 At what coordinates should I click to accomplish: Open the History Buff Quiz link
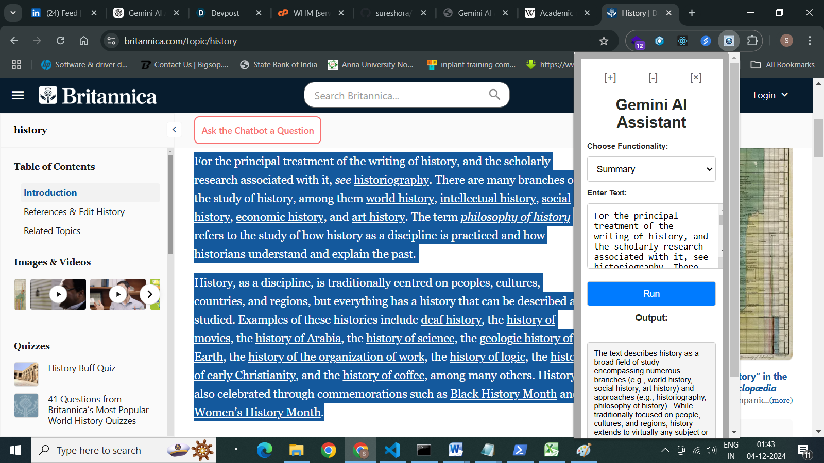point(82,368)
